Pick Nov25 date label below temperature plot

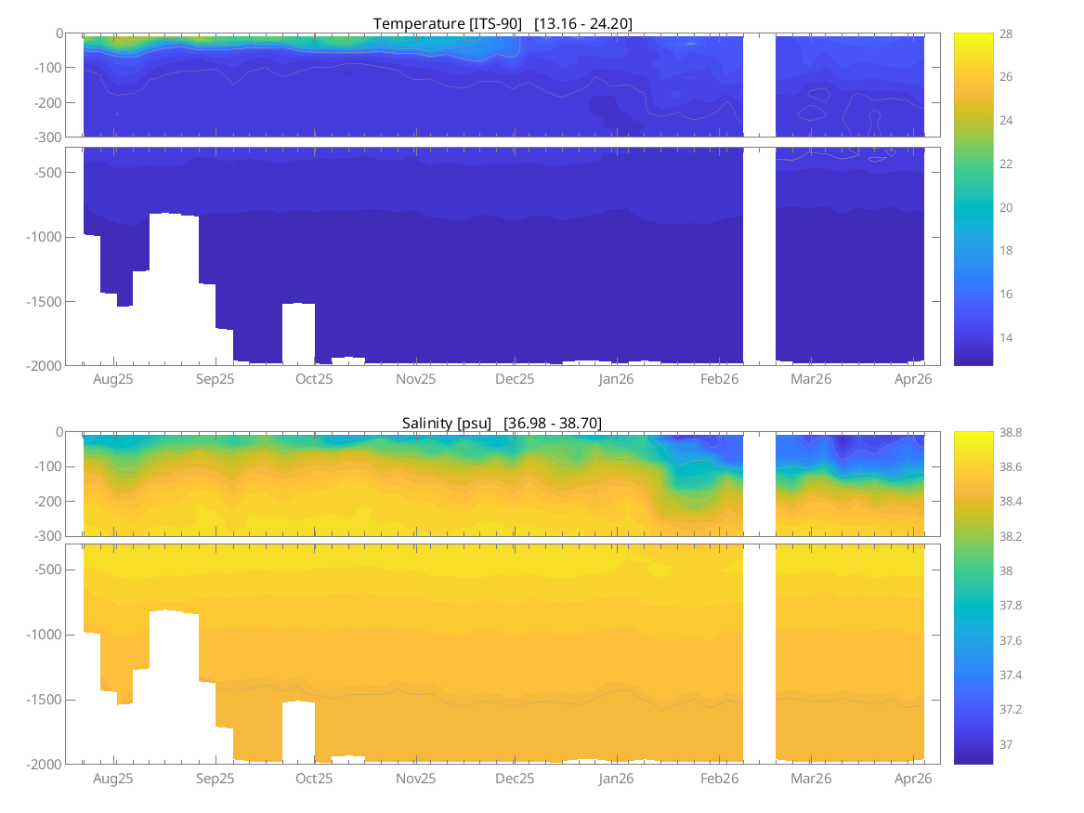415,379
